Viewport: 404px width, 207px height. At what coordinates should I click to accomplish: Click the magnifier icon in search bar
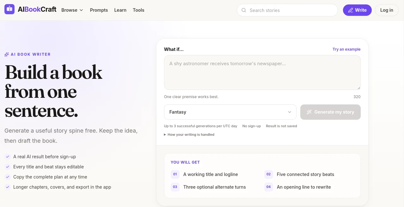(244, 10)
